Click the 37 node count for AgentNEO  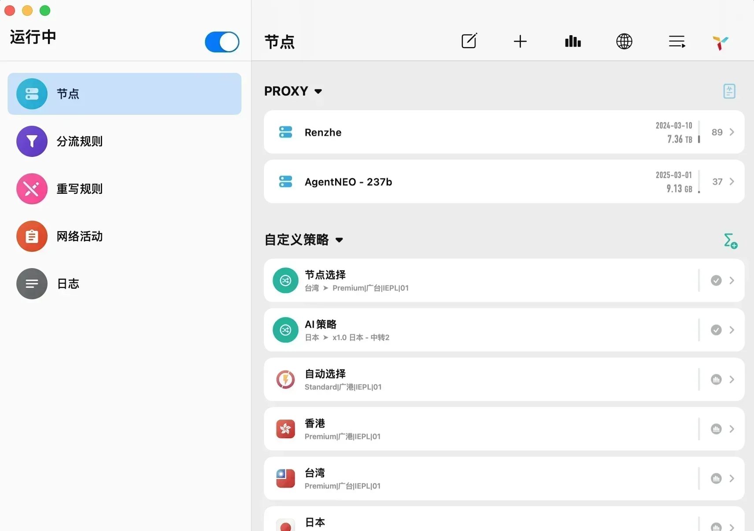717,181
